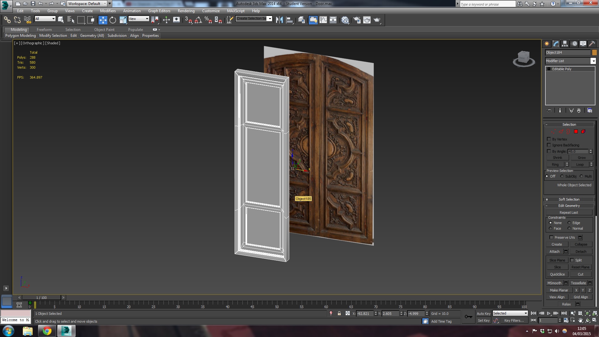This screenshot has height=337, width=599.
Task: Select Polygon sub-object level icon
Action: click(576, 131)
